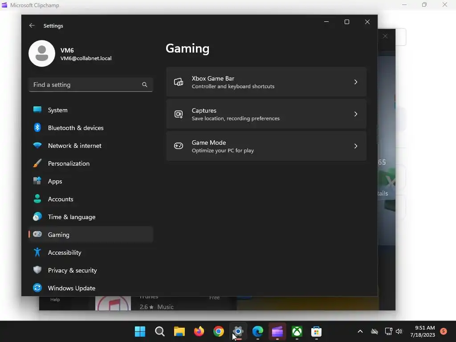The height and width of the screenshot is (342, 456).
Task: Click Help in the Microsoft Store window
Action: pos(55,300)
